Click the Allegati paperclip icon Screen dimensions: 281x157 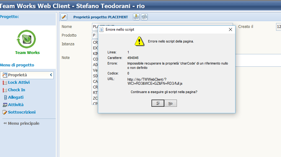tap(5, 97)
